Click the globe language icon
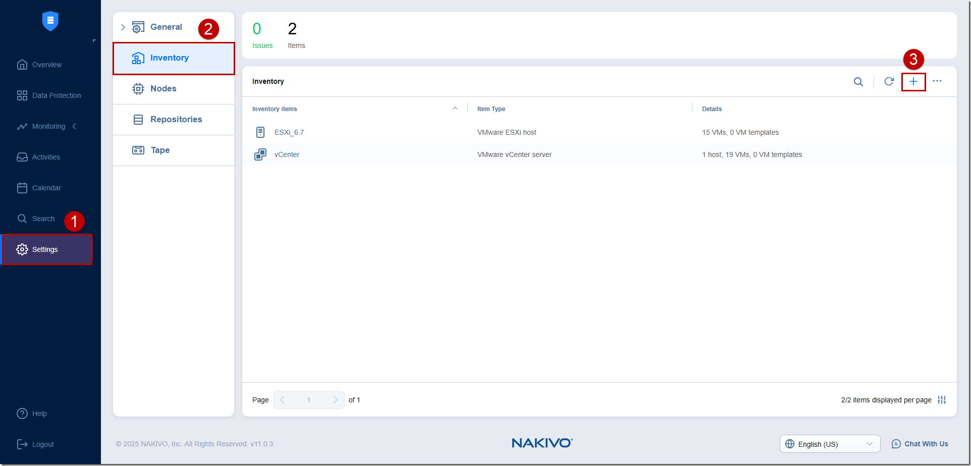This screenshot has height=466, width=971. pos(790,444)
